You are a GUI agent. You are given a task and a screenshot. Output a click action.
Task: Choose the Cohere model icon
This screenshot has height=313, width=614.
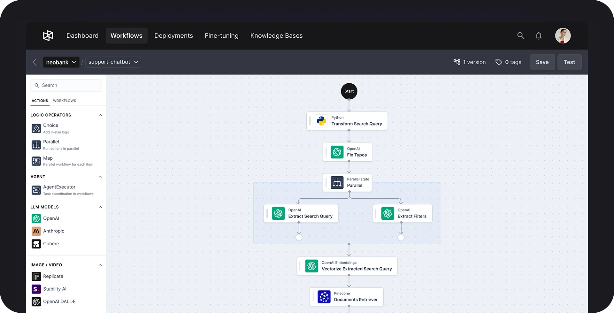pyautogui.click(x=36, y=244)
